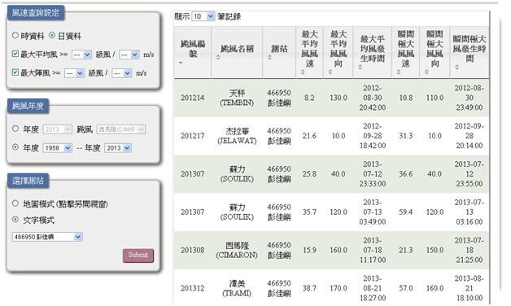The height and width of the screenshot is (306, 511).
Task: Select 年度 range radio option
Action: coord(15,147)
